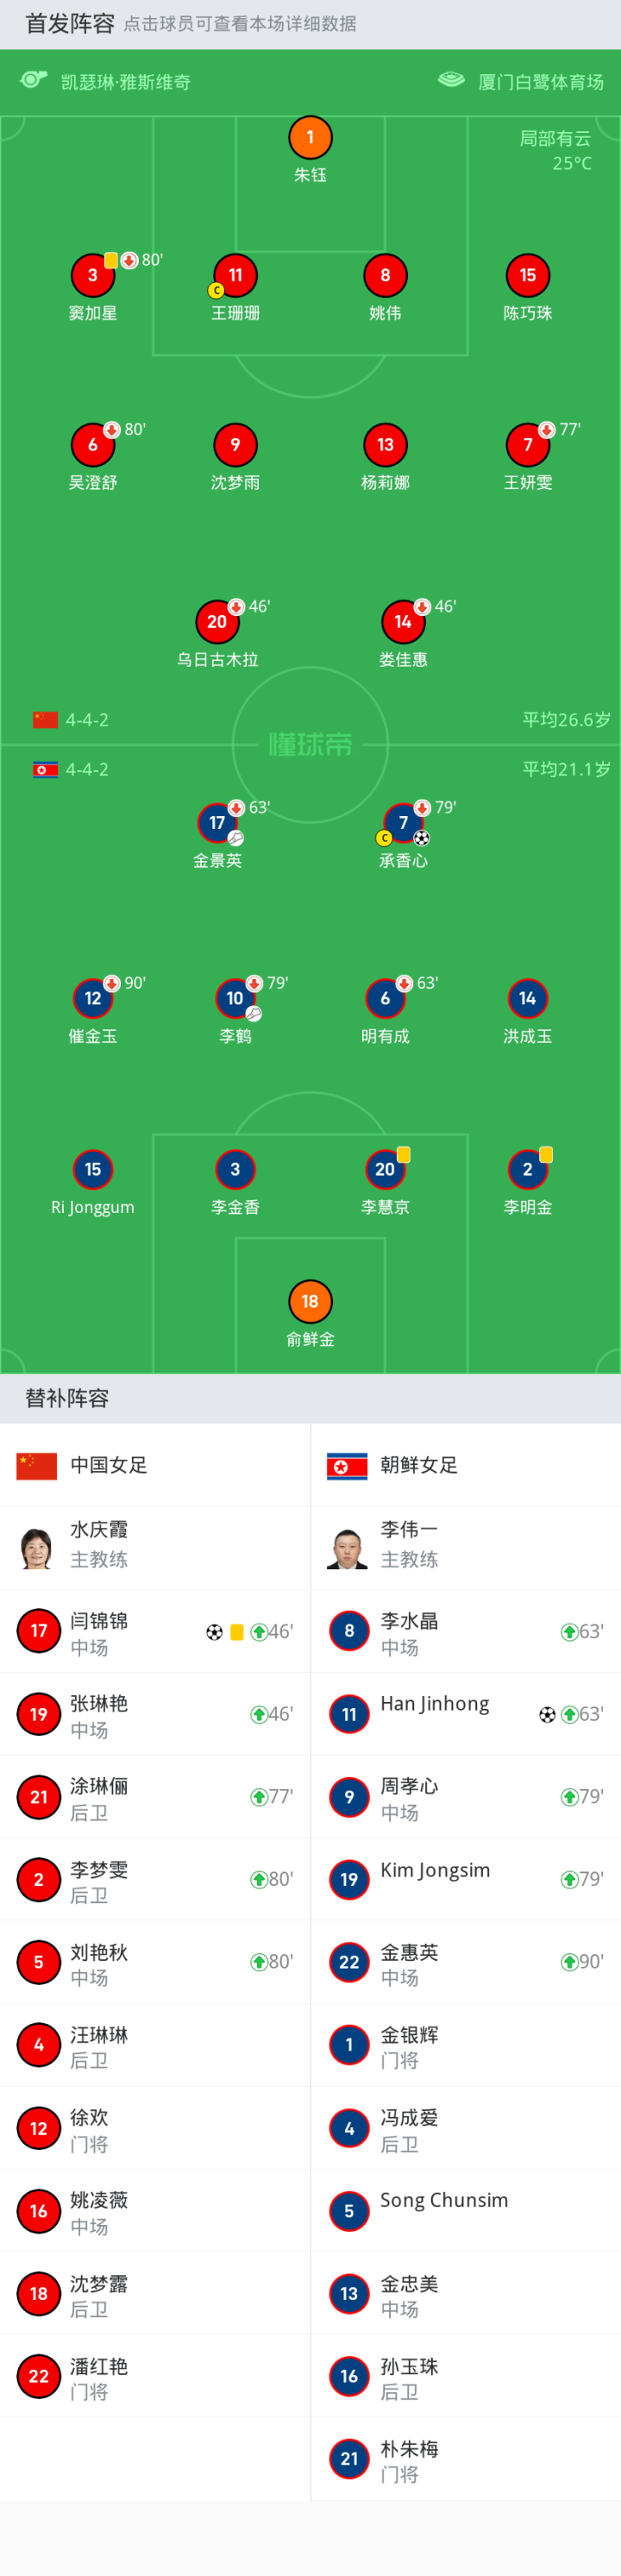This screenshot has height=2576, width=621.
Task: Open goalkeeper 俞鲜金 number 18 badge
Action: click(310, 1301)
